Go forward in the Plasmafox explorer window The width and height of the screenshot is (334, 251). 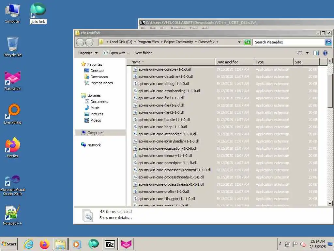(x=89, y=42)
